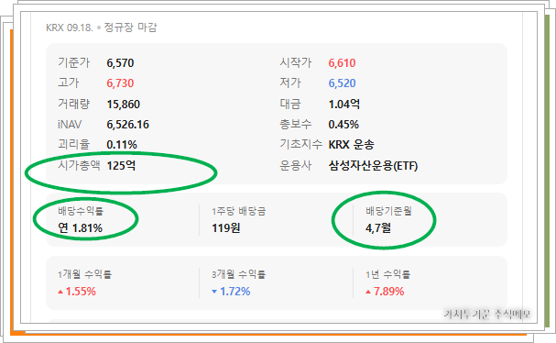Select the 대금 value 1.04억
556x343 pixels.
344,105
